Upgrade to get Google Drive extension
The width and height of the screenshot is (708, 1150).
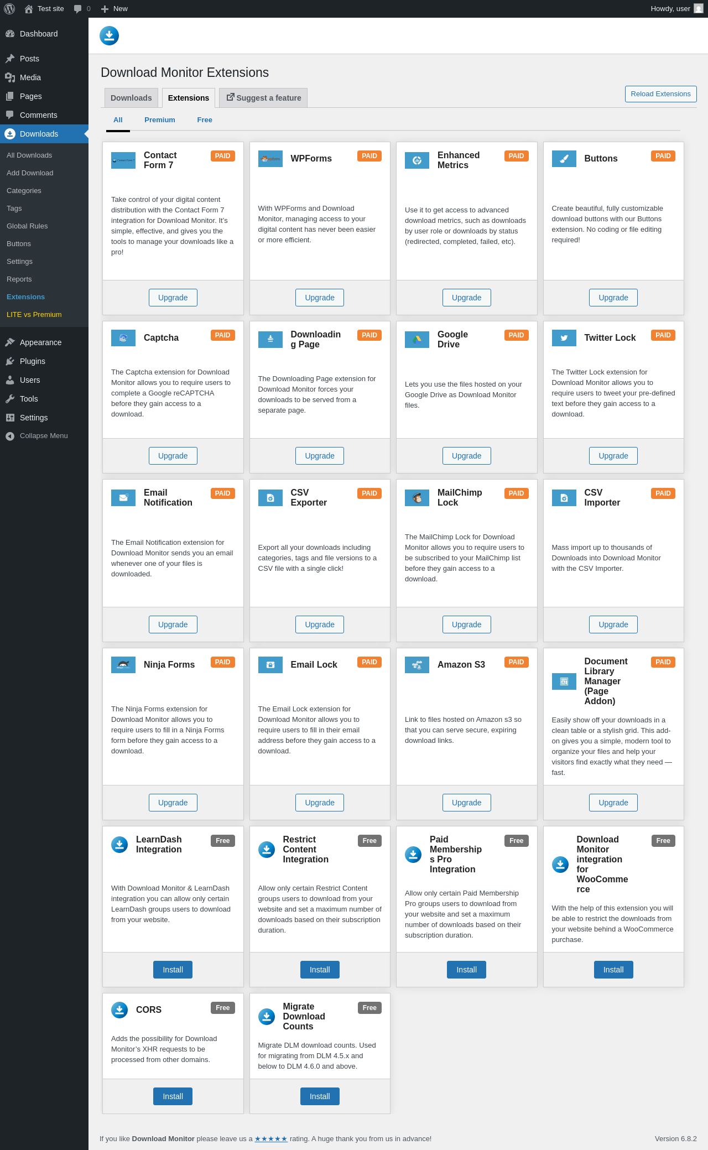point(467,456)
